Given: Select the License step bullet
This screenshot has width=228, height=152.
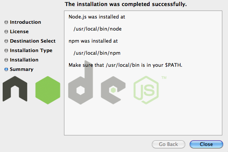Looking at the screenshot, I should pyautogui.click(x=6, y=32).
